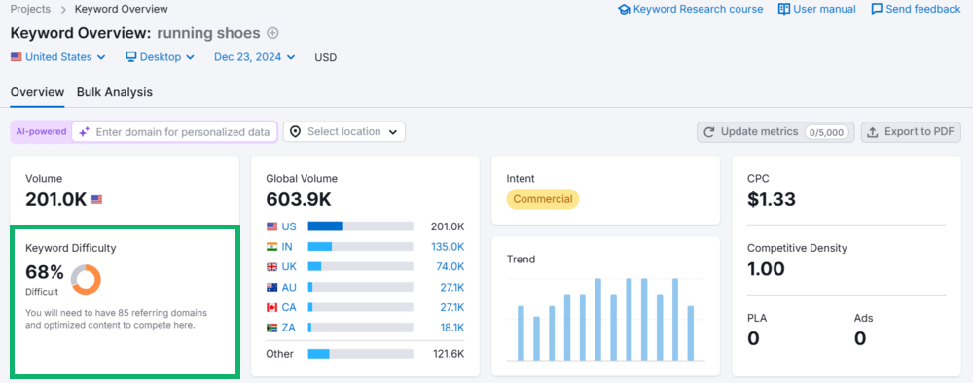Open the Keyword Research course link

pos(691,9)
